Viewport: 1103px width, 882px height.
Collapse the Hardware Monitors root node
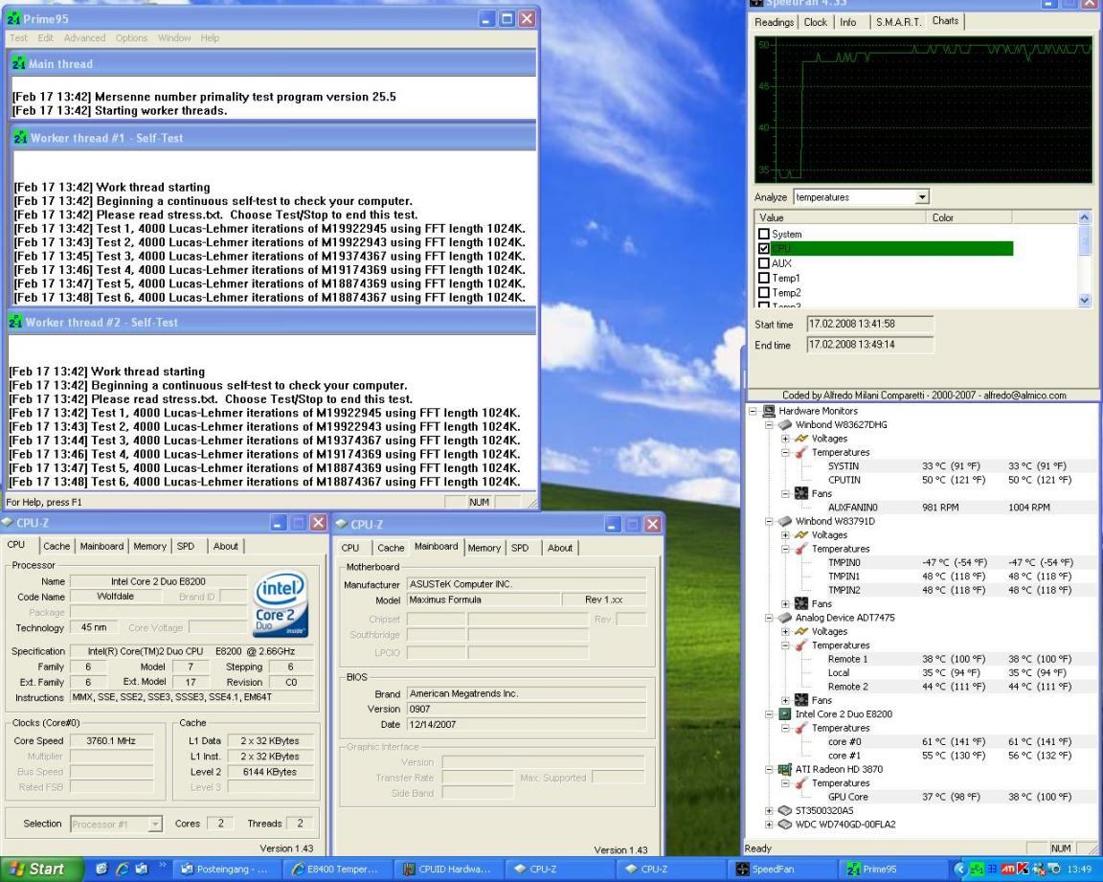[753, 411]
